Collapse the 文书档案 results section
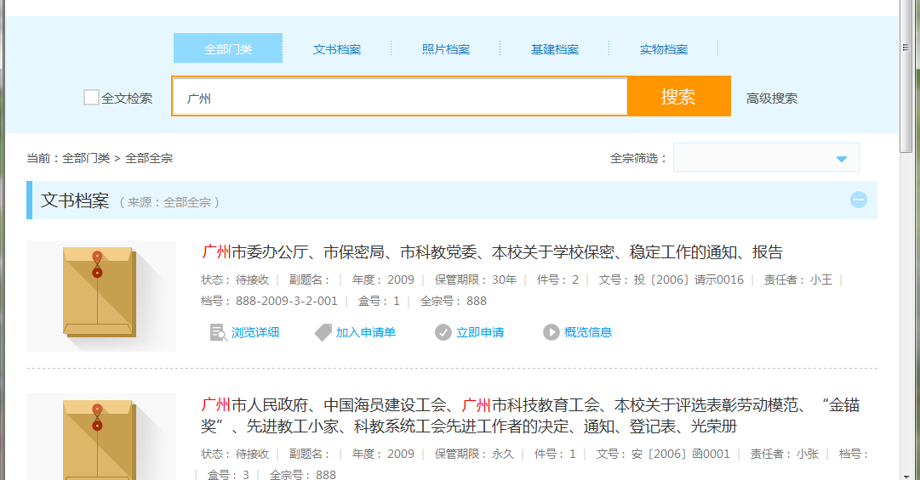 [859, 200]
